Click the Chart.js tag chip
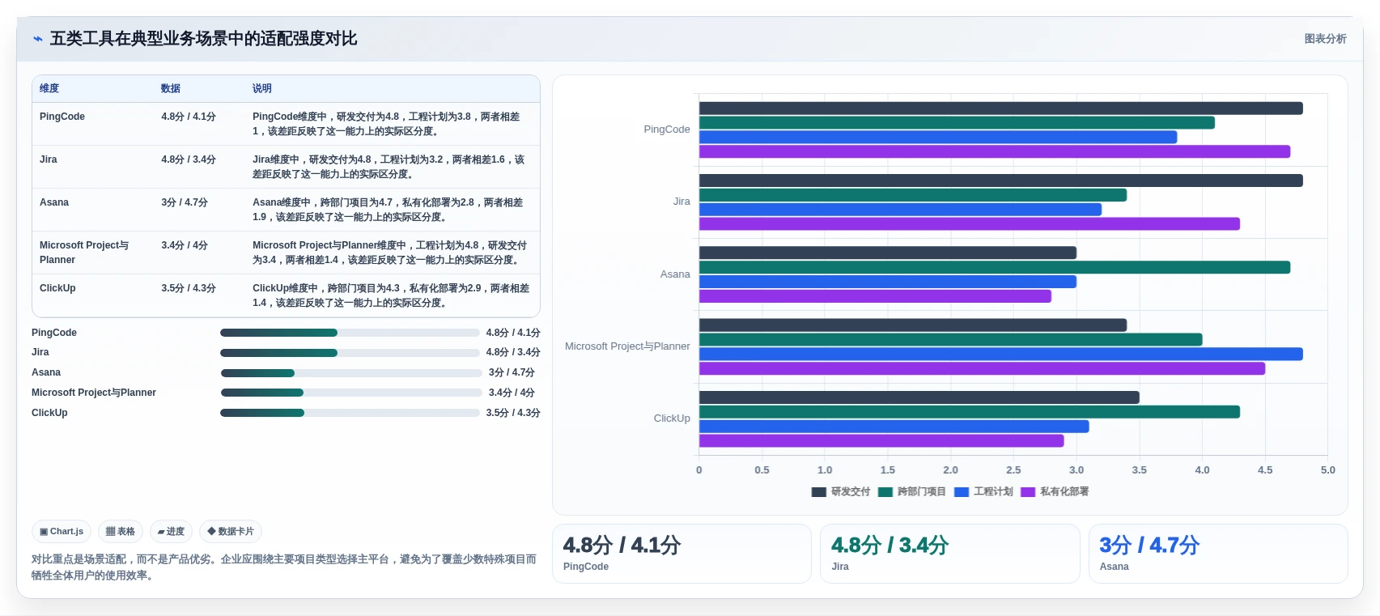Screen dimensions: 1380x616 tap(62, 532)
